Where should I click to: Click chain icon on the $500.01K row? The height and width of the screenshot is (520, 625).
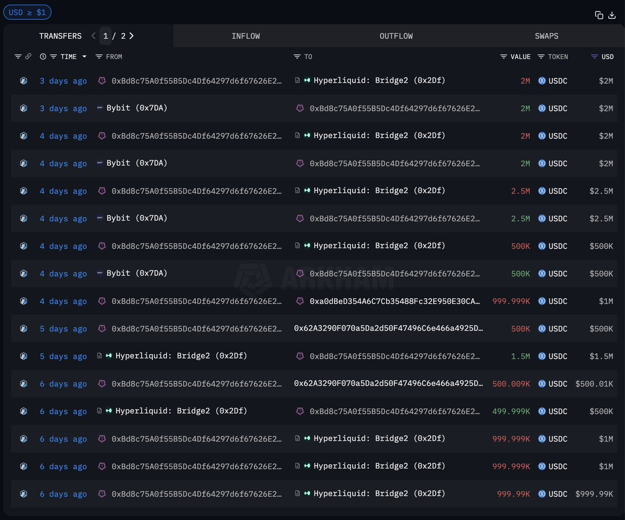23,384
